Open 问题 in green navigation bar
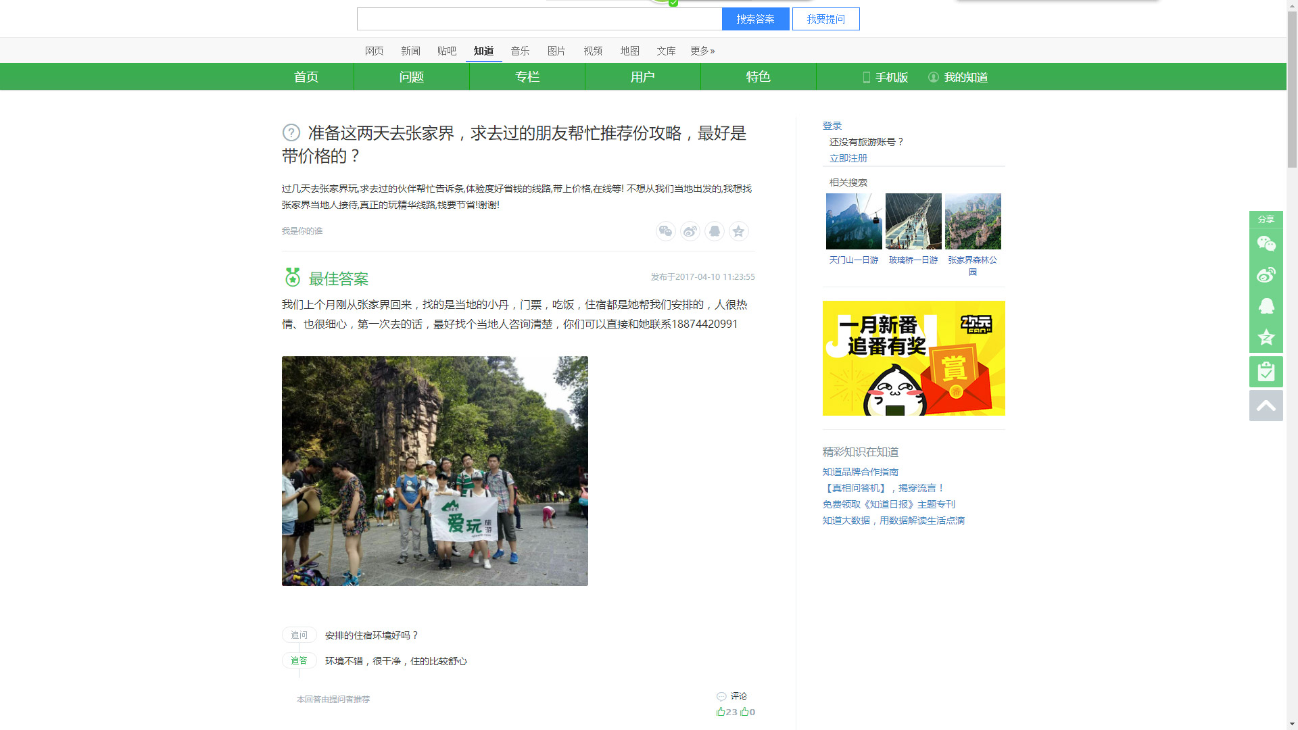 (x=412, y=76)
